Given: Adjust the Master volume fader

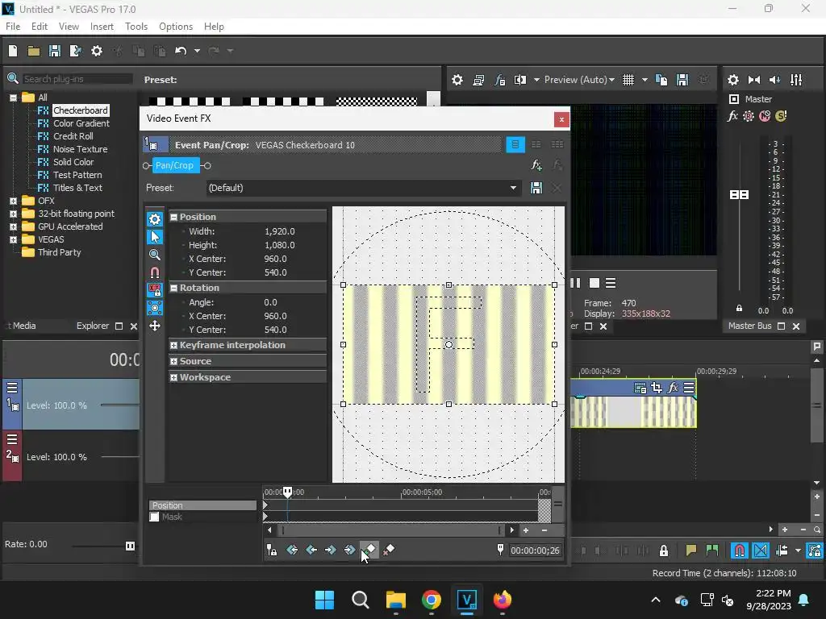Looking at the screenshot, I should tap(739, 195).
